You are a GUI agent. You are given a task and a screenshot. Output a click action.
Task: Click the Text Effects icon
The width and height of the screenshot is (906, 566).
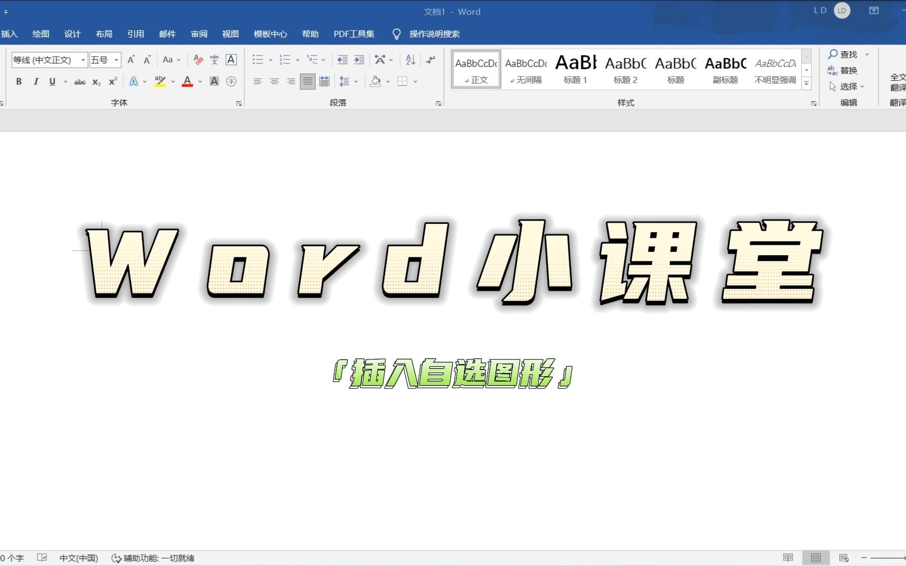pyautogui.click(x=134, y=82)
